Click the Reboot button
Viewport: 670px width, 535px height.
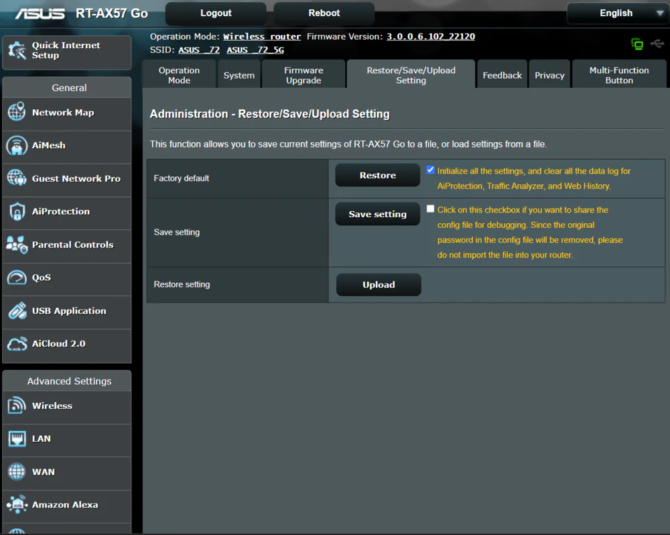[324, 13]
